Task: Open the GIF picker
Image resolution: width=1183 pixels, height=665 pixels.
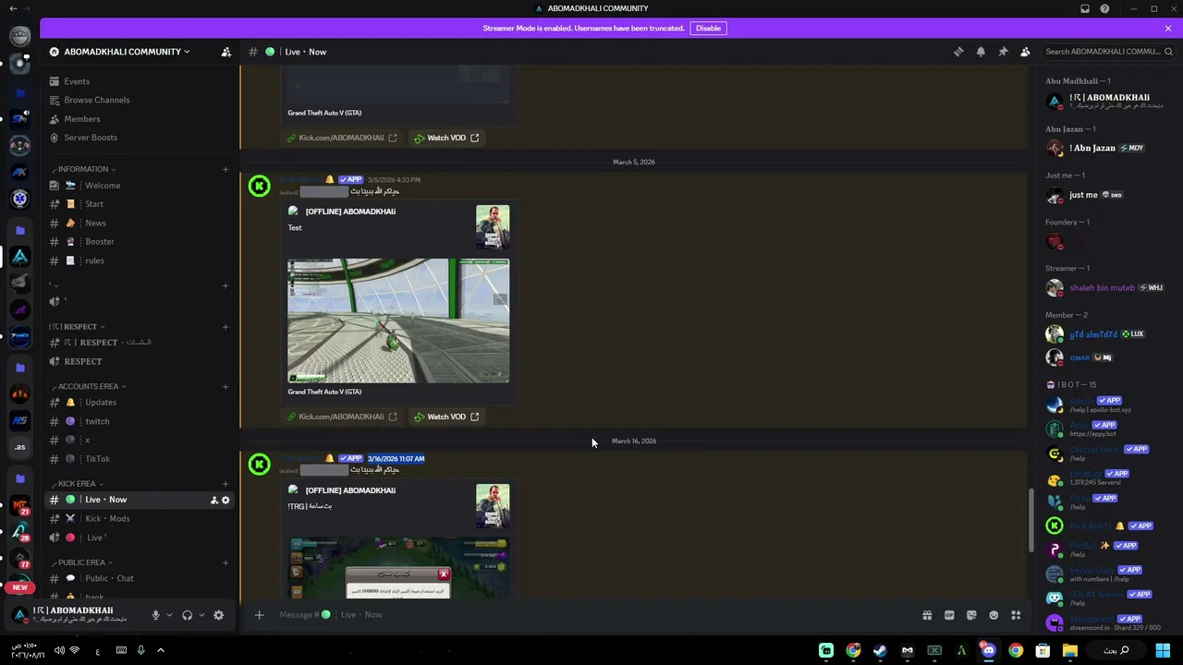Action: tap(949, 615)
